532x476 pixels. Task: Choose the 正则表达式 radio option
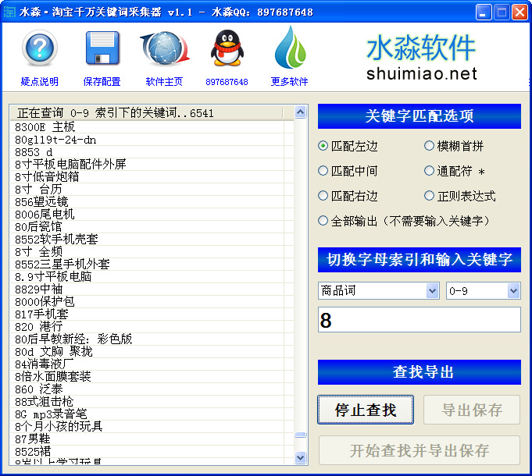[430, 196]
